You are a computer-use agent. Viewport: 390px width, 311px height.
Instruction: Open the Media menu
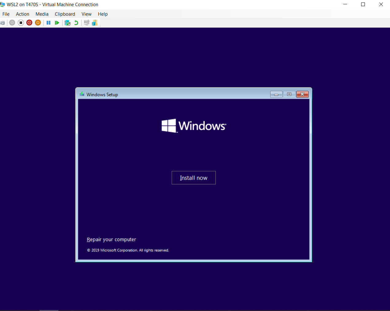click(42, 14)
